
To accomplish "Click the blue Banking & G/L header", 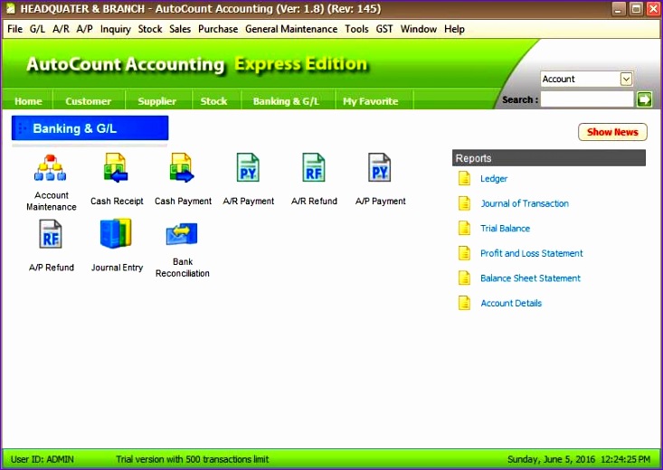I will coord(90,128).
